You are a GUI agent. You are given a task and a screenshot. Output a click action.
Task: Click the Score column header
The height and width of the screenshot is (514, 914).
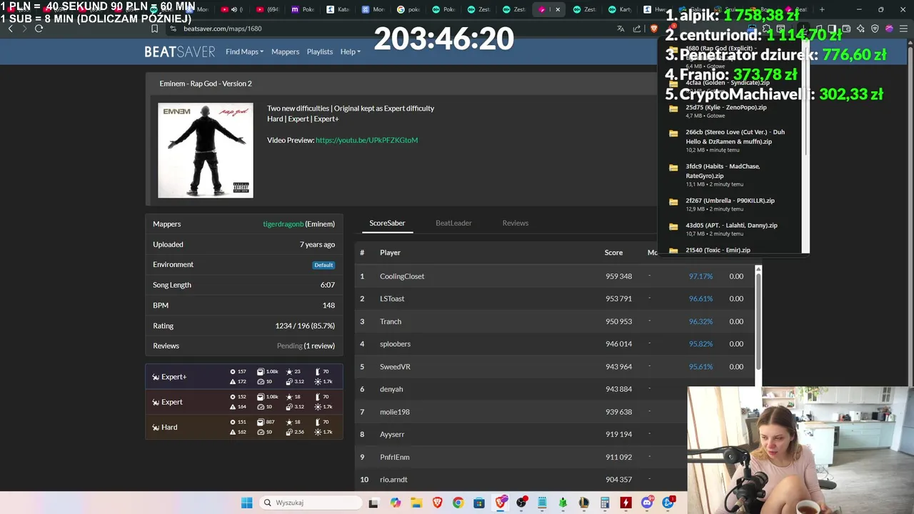point(613,253)
